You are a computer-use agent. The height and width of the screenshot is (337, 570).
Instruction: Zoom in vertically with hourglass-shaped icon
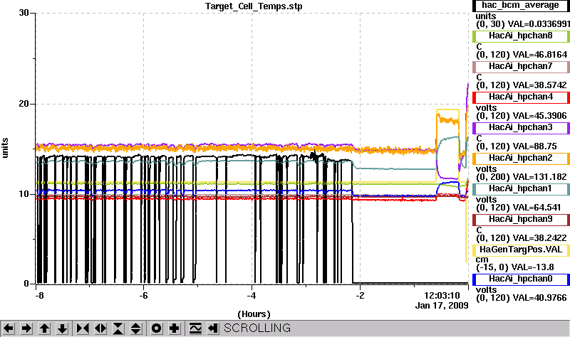coord(118,328)
